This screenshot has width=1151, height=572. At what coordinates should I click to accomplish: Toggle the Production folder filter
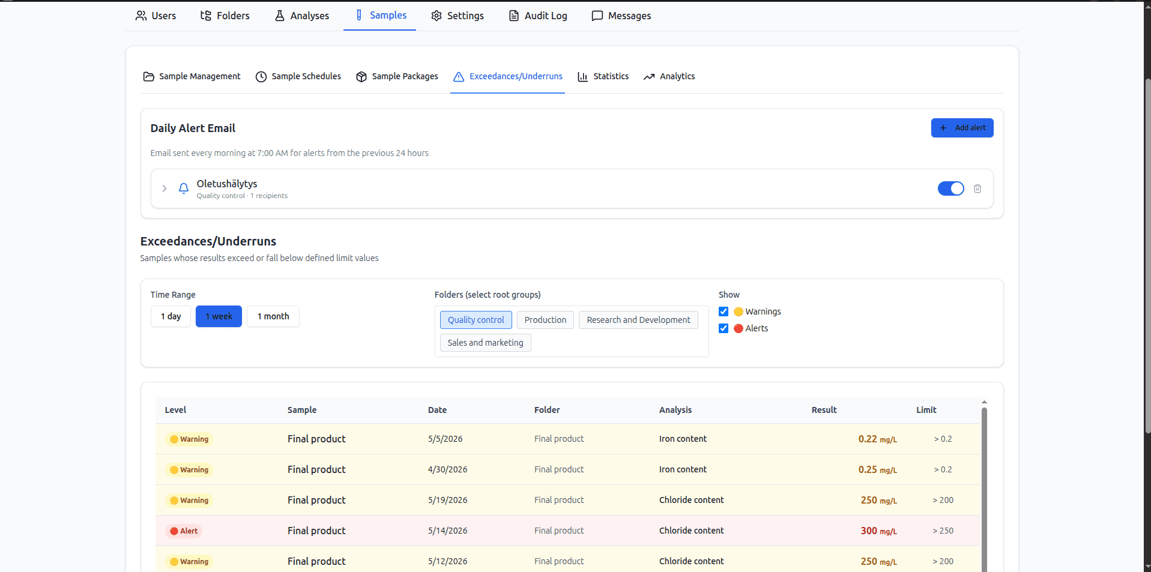545,320
